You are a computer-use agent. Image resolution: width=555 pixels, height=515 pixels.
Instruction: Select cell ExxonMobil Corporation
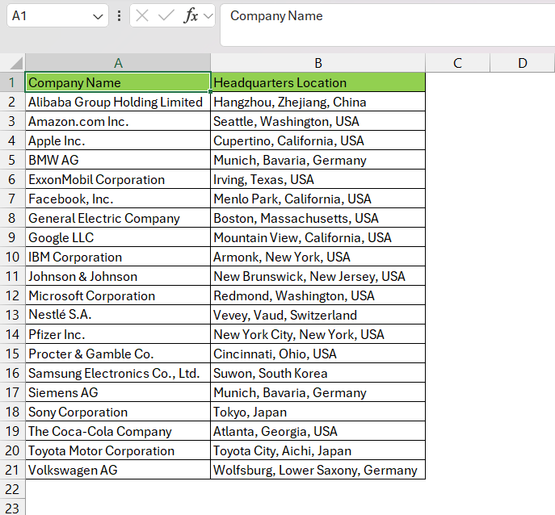coord(118,179)
